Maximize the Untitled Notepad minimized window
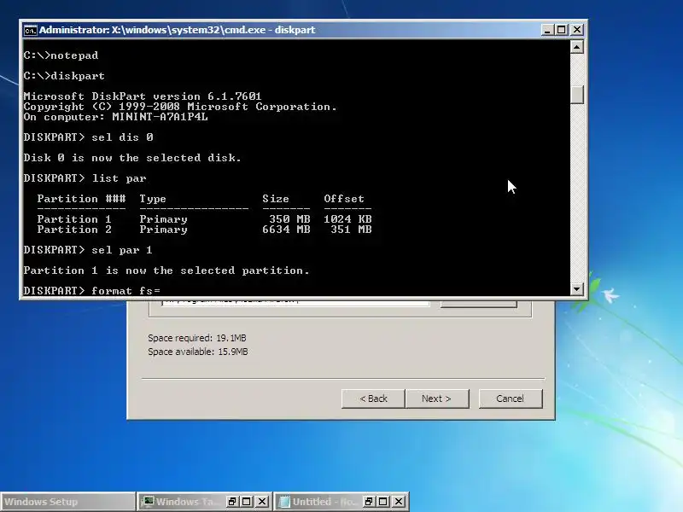The image size is (683, 512). click(x=382, y=502)
